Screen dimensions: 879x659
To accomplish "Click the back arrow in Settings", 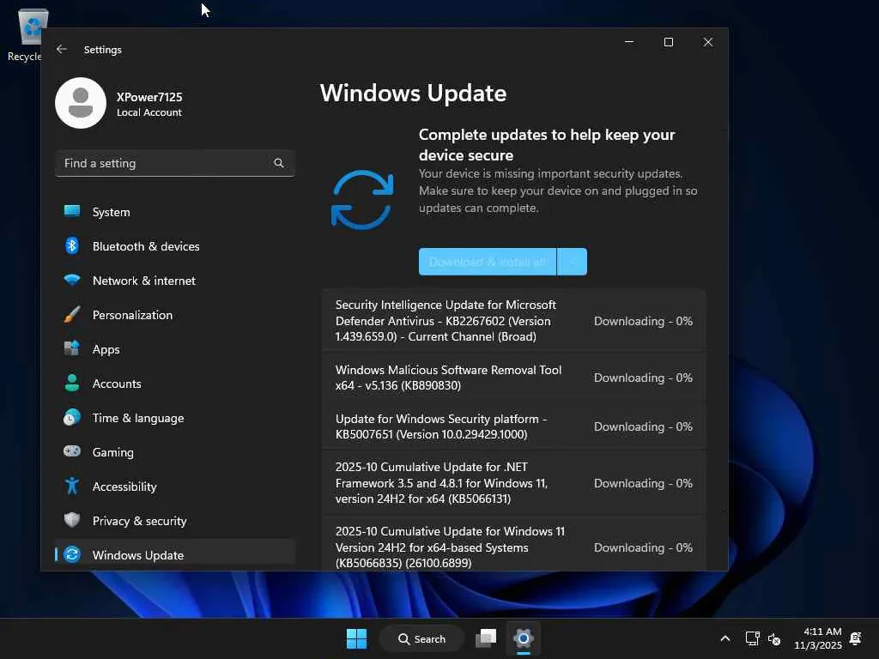I will point(62,49).
